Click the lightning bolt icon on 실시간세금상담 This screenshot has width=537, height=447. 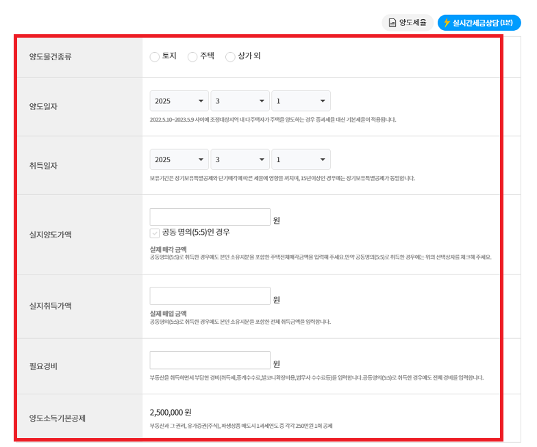pos(447,23)
